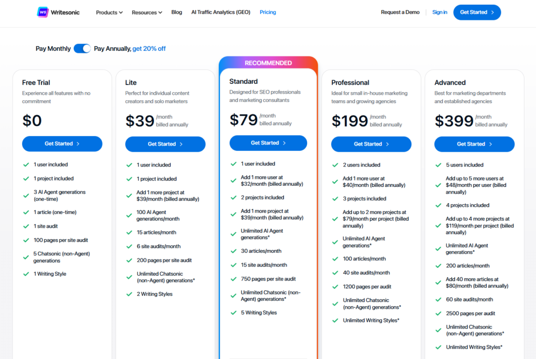Click checkmark icon beside '1 Writing Style'
The width and height of the screenshot is (536, 359).
coord(26,274)
